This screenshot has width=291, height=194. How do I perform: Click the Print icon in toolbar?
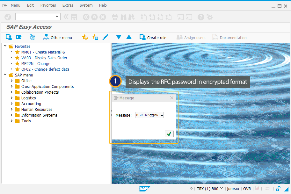[x=115, y=17]
